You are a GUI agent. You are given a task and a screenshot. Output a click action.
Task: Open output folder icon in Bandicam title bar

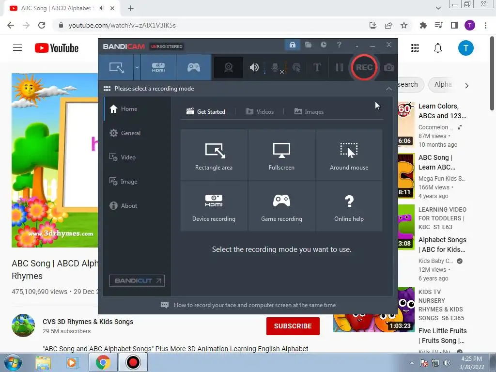pos(308,45)
